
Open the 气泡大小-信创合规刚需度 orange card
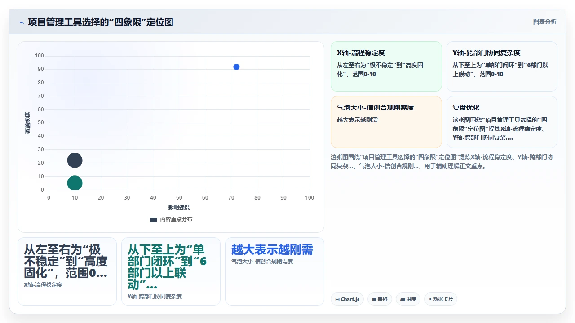point(386,122)
